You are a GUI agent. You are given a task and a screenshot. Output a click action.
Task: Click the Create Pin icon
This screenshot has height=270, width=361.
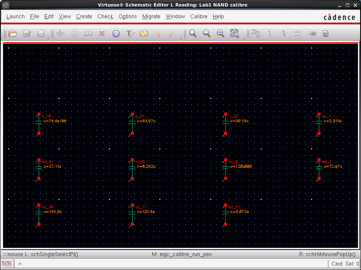tap(312, 33)
